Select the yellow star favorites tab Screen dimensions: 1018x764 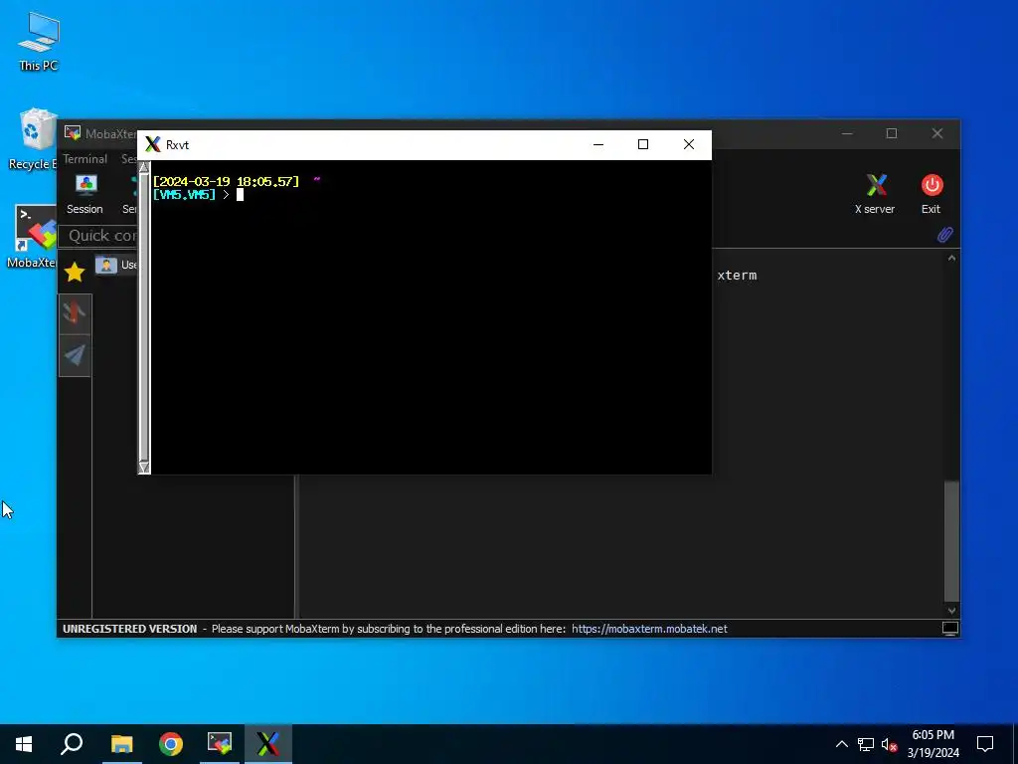75,272
